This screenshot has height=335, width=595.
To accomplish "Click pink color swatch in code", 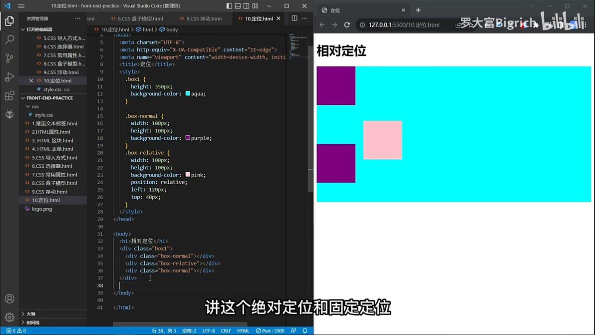I will pyautogui.click(x=188, y=175).
